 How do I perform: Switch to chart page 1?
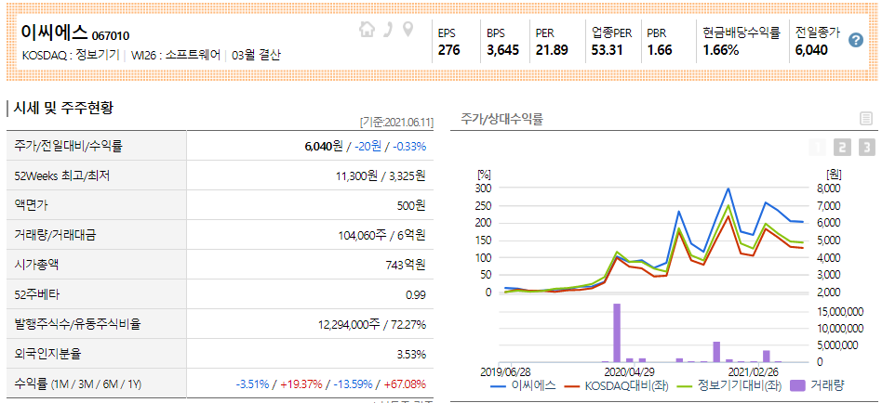tap(817, 148)
